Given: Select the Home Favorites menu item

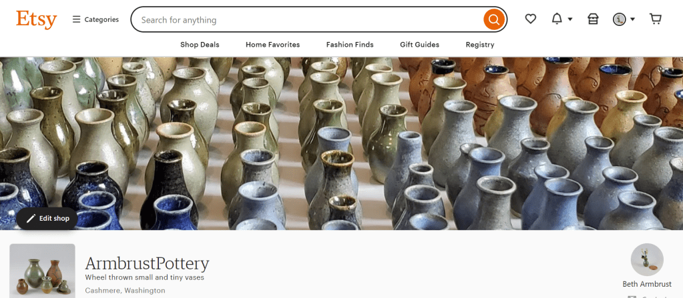Looking at the screenshot, I should (272, 45).
